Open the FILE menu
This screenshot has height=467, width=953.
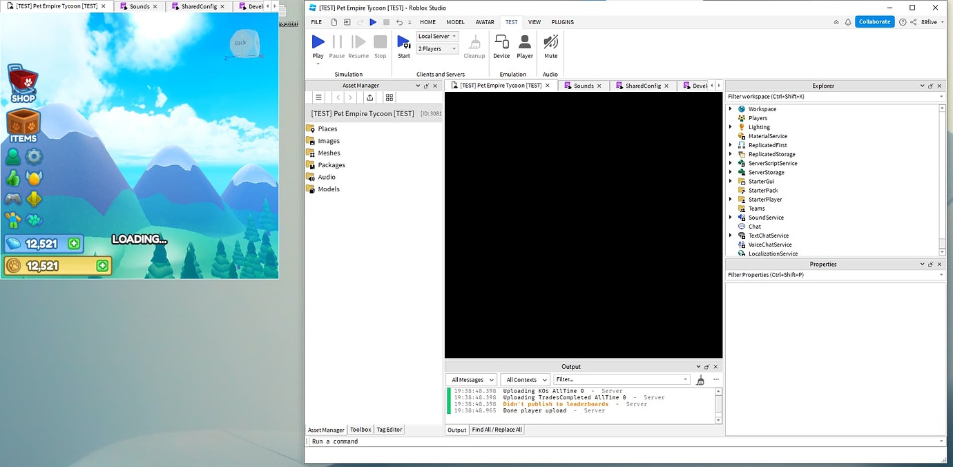coord(316,22)
